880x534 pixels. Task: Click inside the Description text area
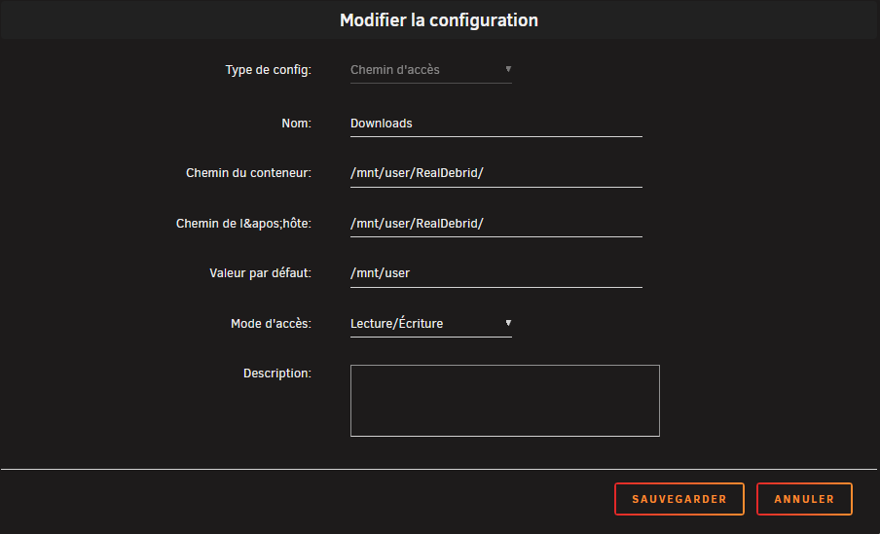505,401
